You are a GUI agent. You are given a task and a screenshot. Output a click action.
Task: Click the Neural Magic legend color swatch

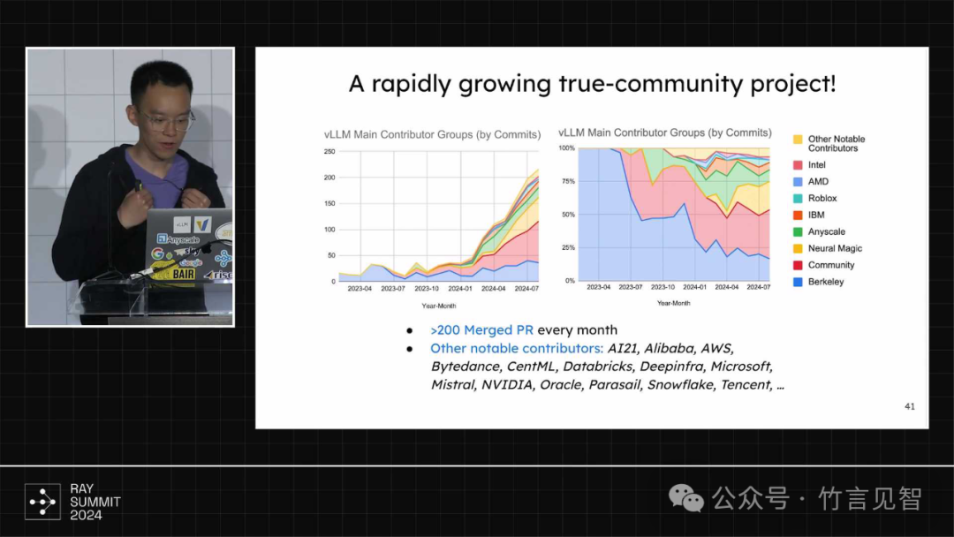tap(798, 249)
